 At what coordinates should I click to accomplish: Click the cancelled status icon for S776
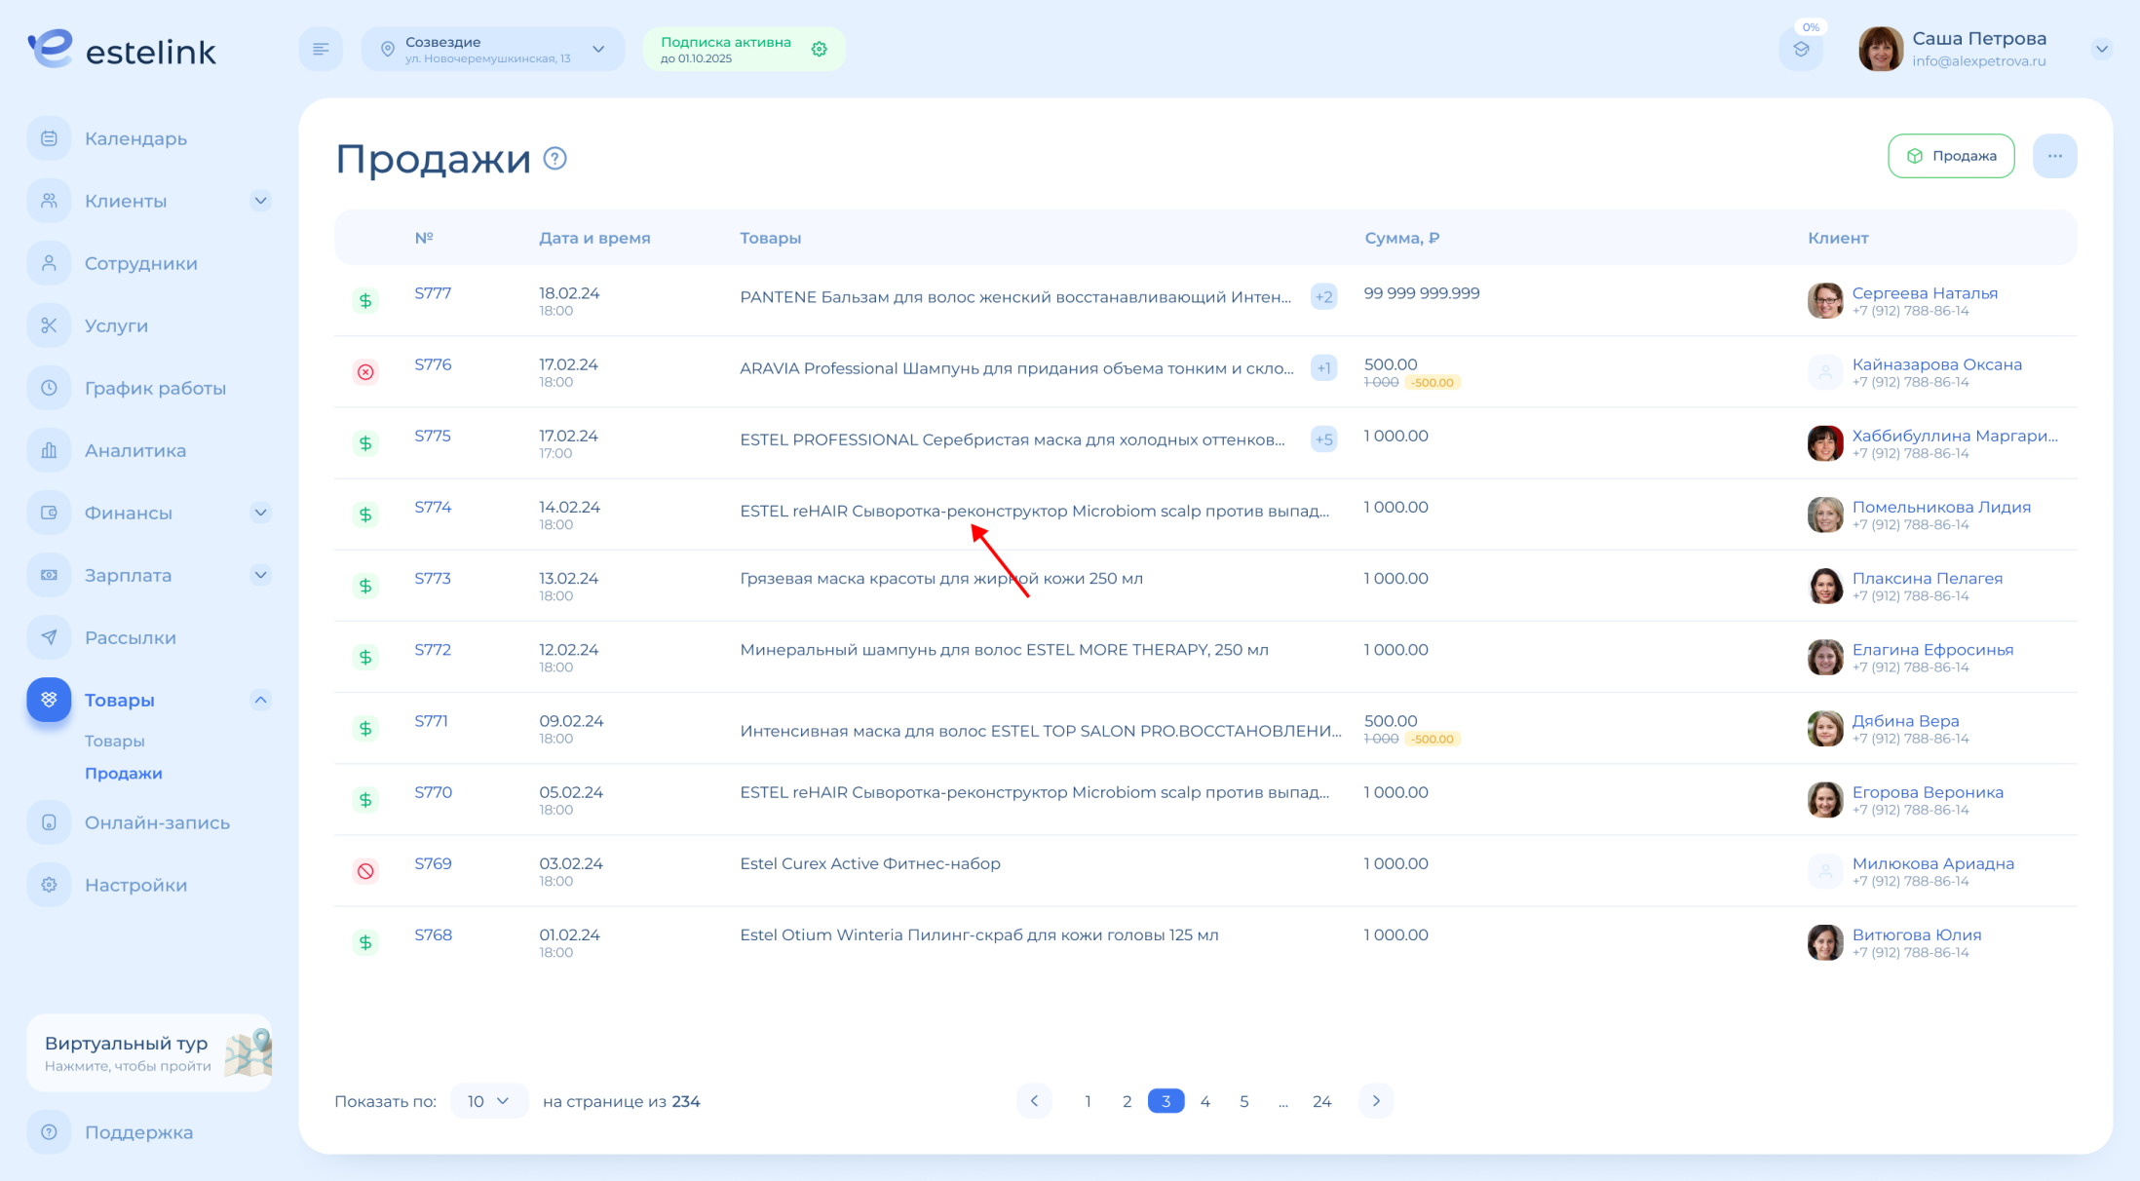click(x=365, y=371)
